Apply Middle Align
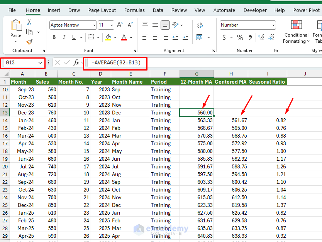This screenshot has width=322, height=242. [x=155, y=25]
